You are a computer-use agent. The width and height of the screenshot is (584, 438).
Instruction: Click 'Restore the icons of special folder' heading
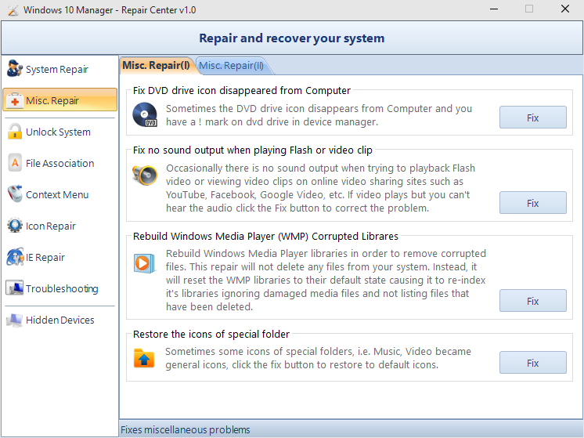point(211,335)
